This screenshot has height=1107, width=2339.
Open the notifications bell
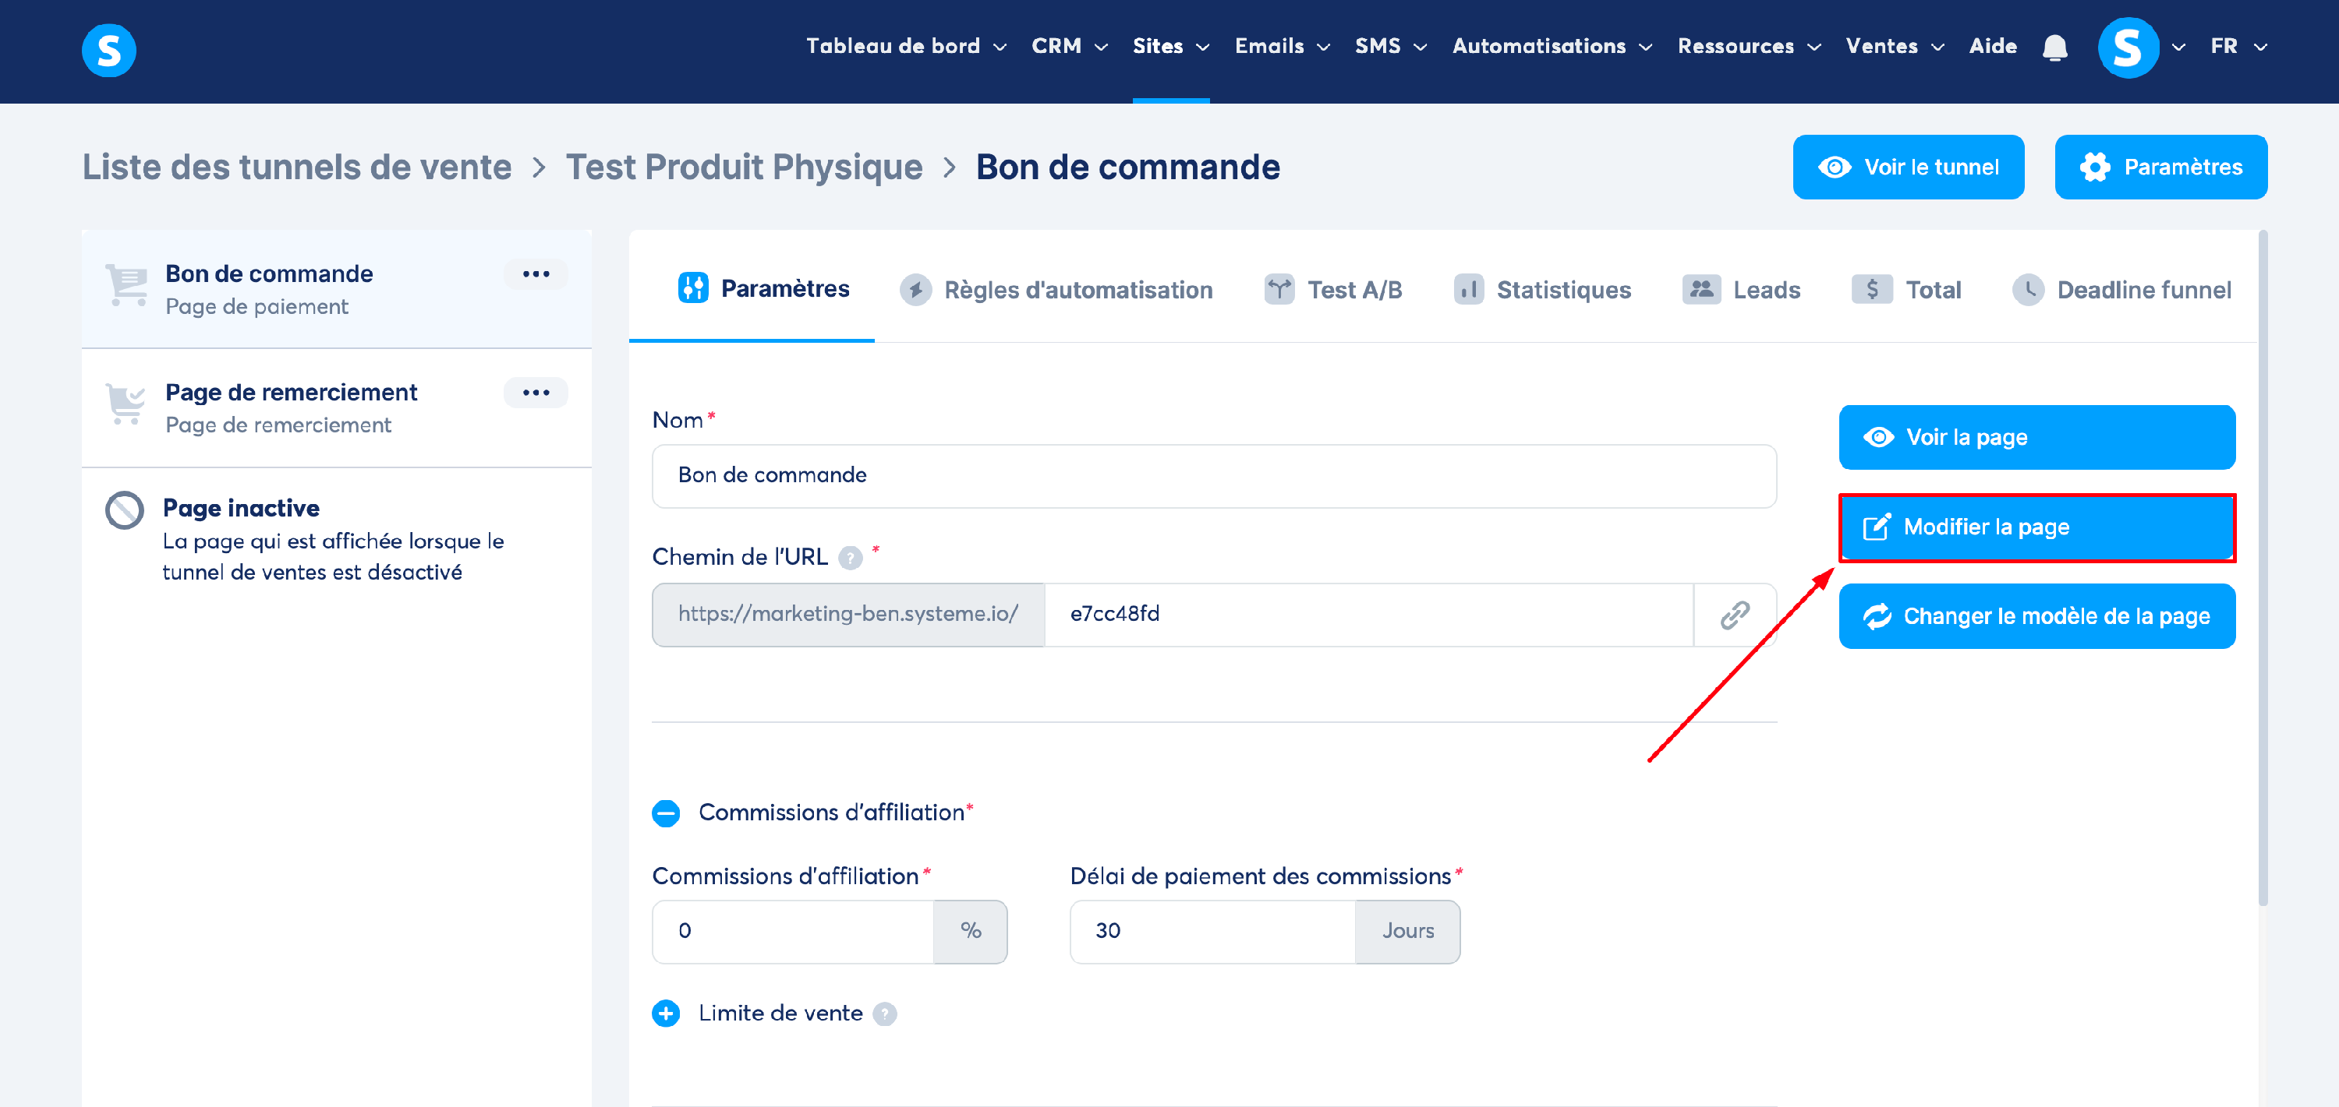pyautogui.click(x=2054, y=48)
